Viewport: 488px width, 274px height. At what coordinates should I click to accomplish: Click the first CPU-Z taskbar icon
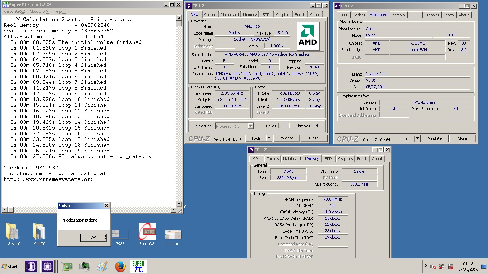click(31, 267)
